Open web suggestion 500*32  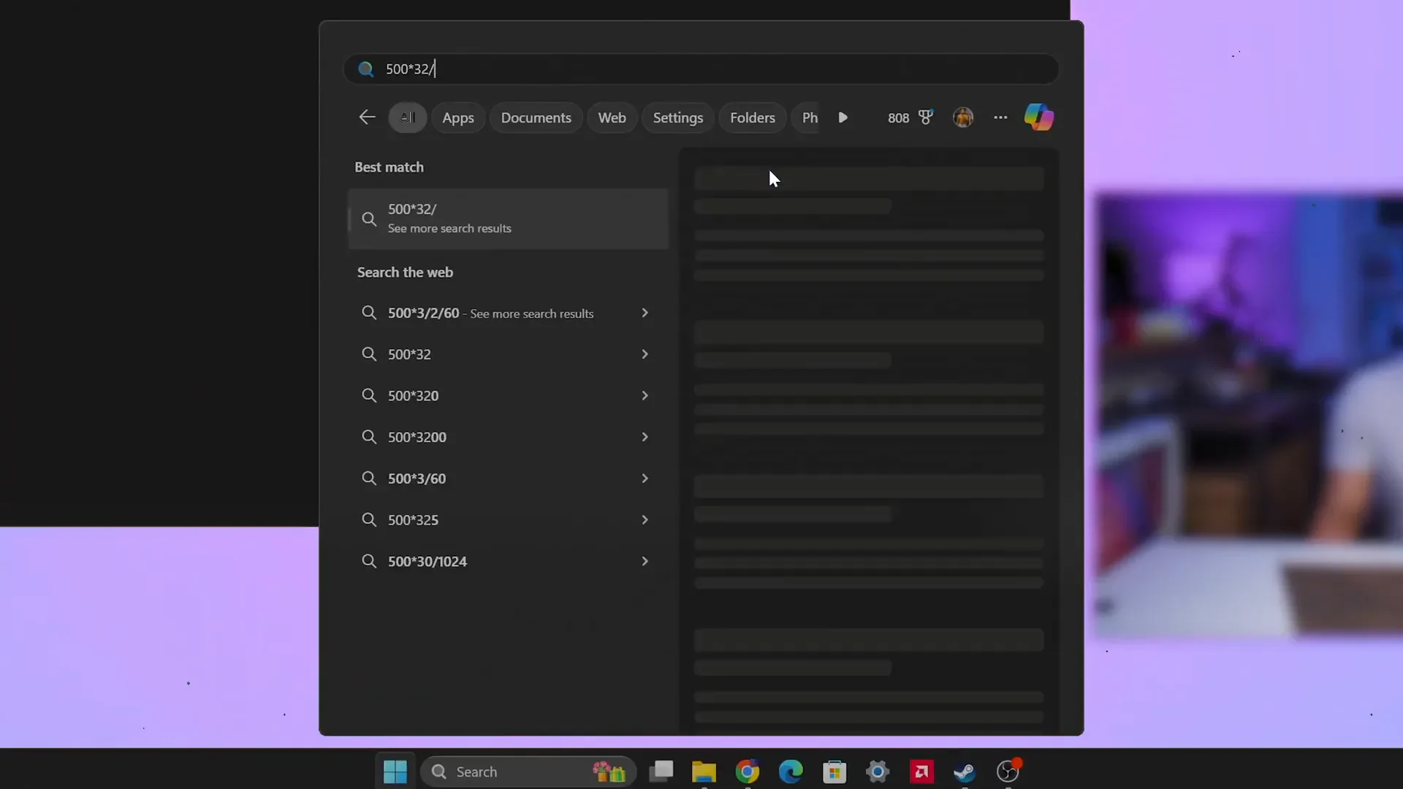pyautogui.click(x=509, y=354)
